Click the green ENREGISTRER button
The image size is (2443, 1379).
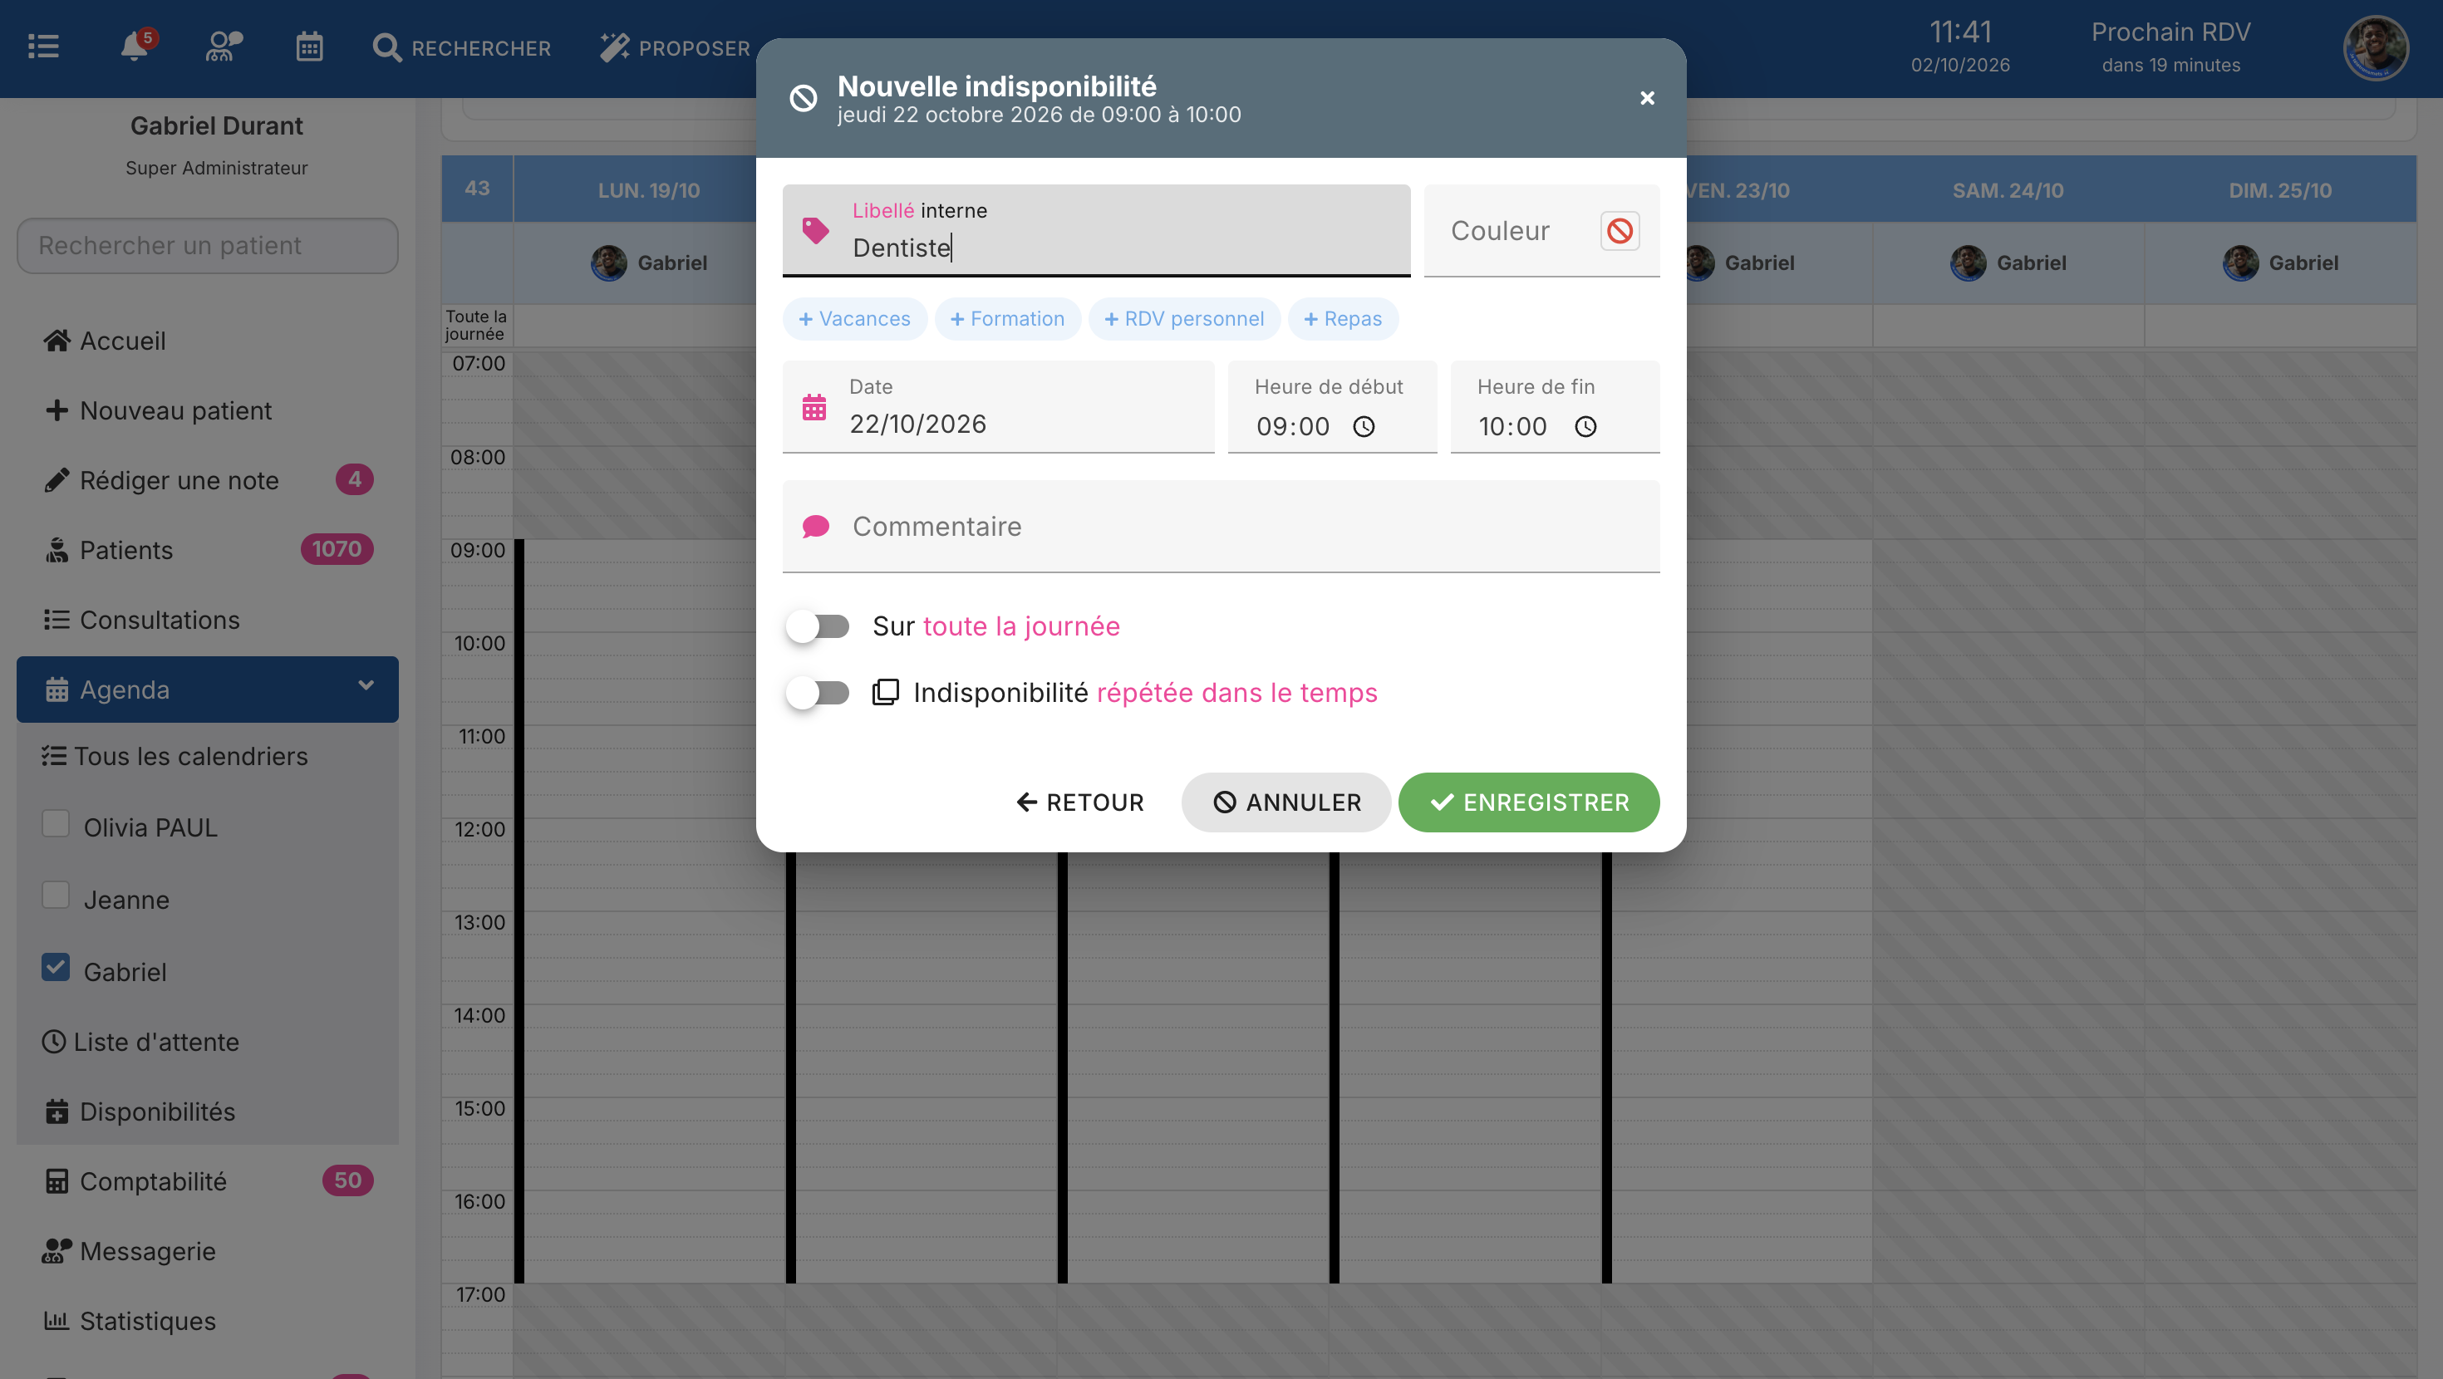coord(1529,802)
